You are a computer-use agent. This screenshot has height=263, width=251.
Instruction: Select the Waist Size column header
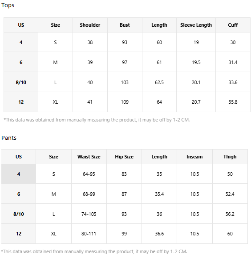pyautogui.click(x=89, y=157)
